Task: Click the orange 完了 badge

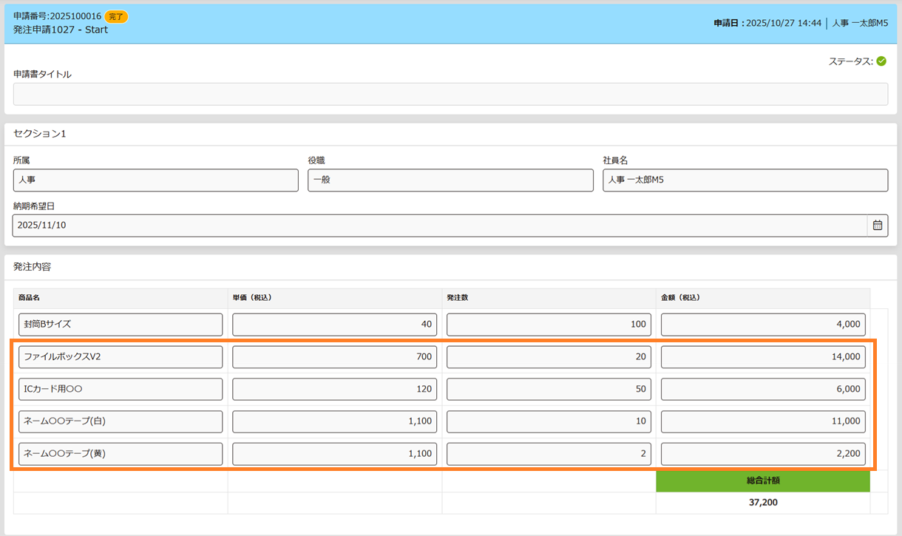Action: tap(116, 16)
